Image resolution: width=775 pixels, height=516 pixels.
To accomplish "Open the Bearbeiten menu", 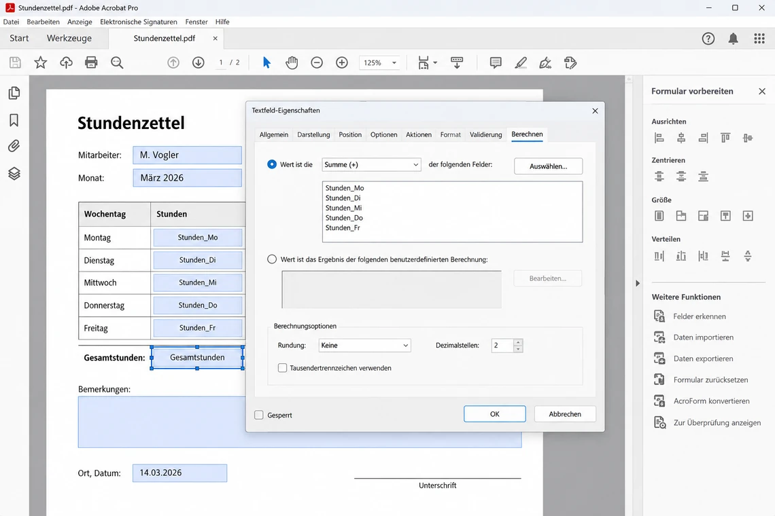I will tap(43, 22).
